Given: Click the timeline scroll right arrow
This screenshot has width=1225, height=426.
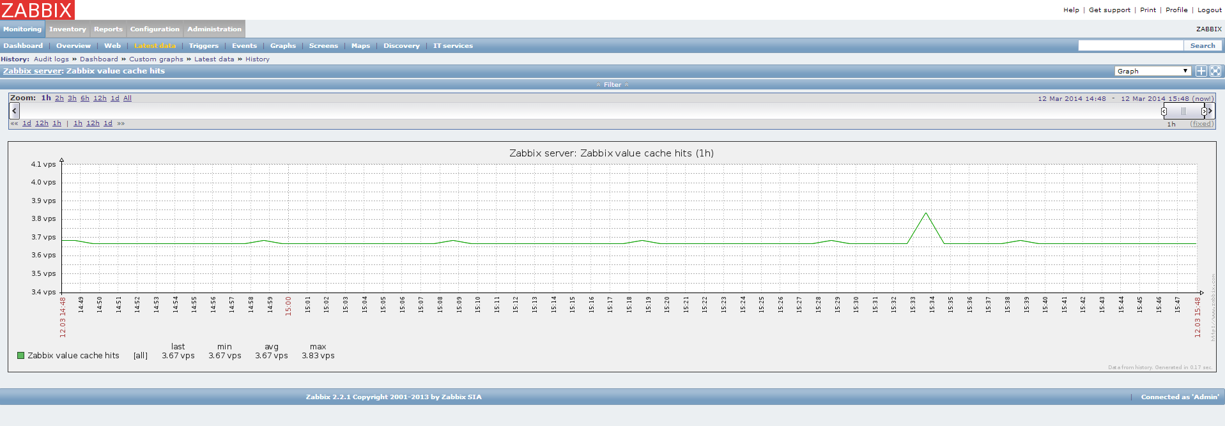Looking at the screenshot, I should pyautogui.click(x=1210, y=110).
